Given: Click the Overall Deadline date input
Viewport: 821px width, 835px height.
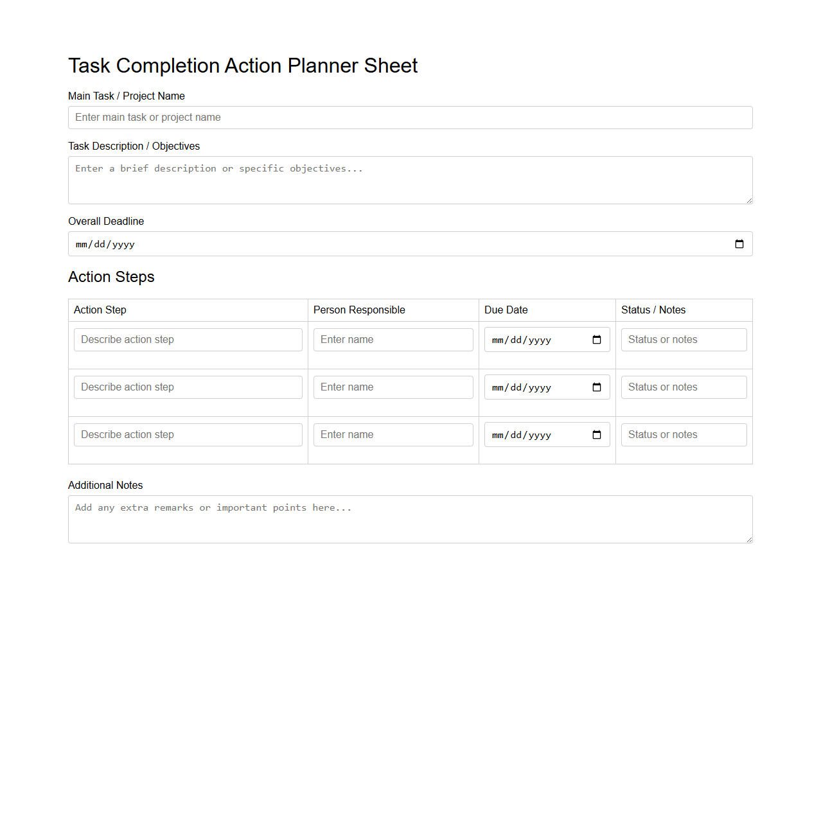Looking at the screenshot, I should [321, 244].
